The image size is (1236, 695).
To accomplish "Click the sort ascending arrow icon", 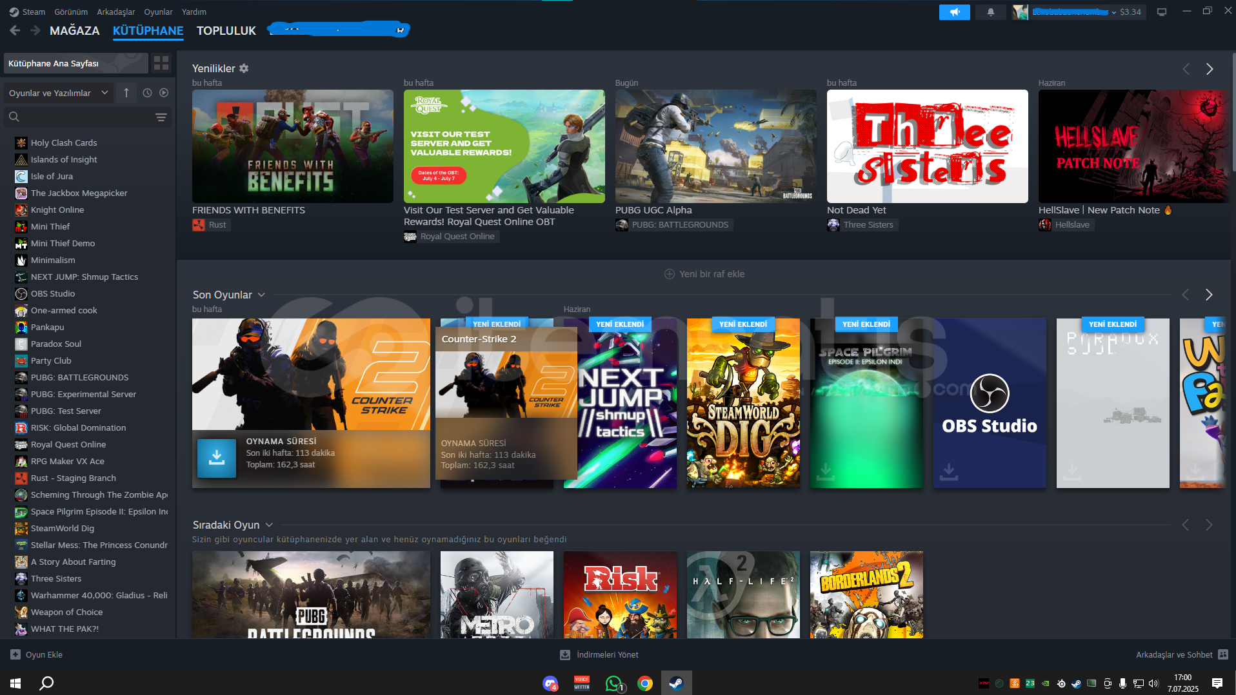I will click(126, 93).
